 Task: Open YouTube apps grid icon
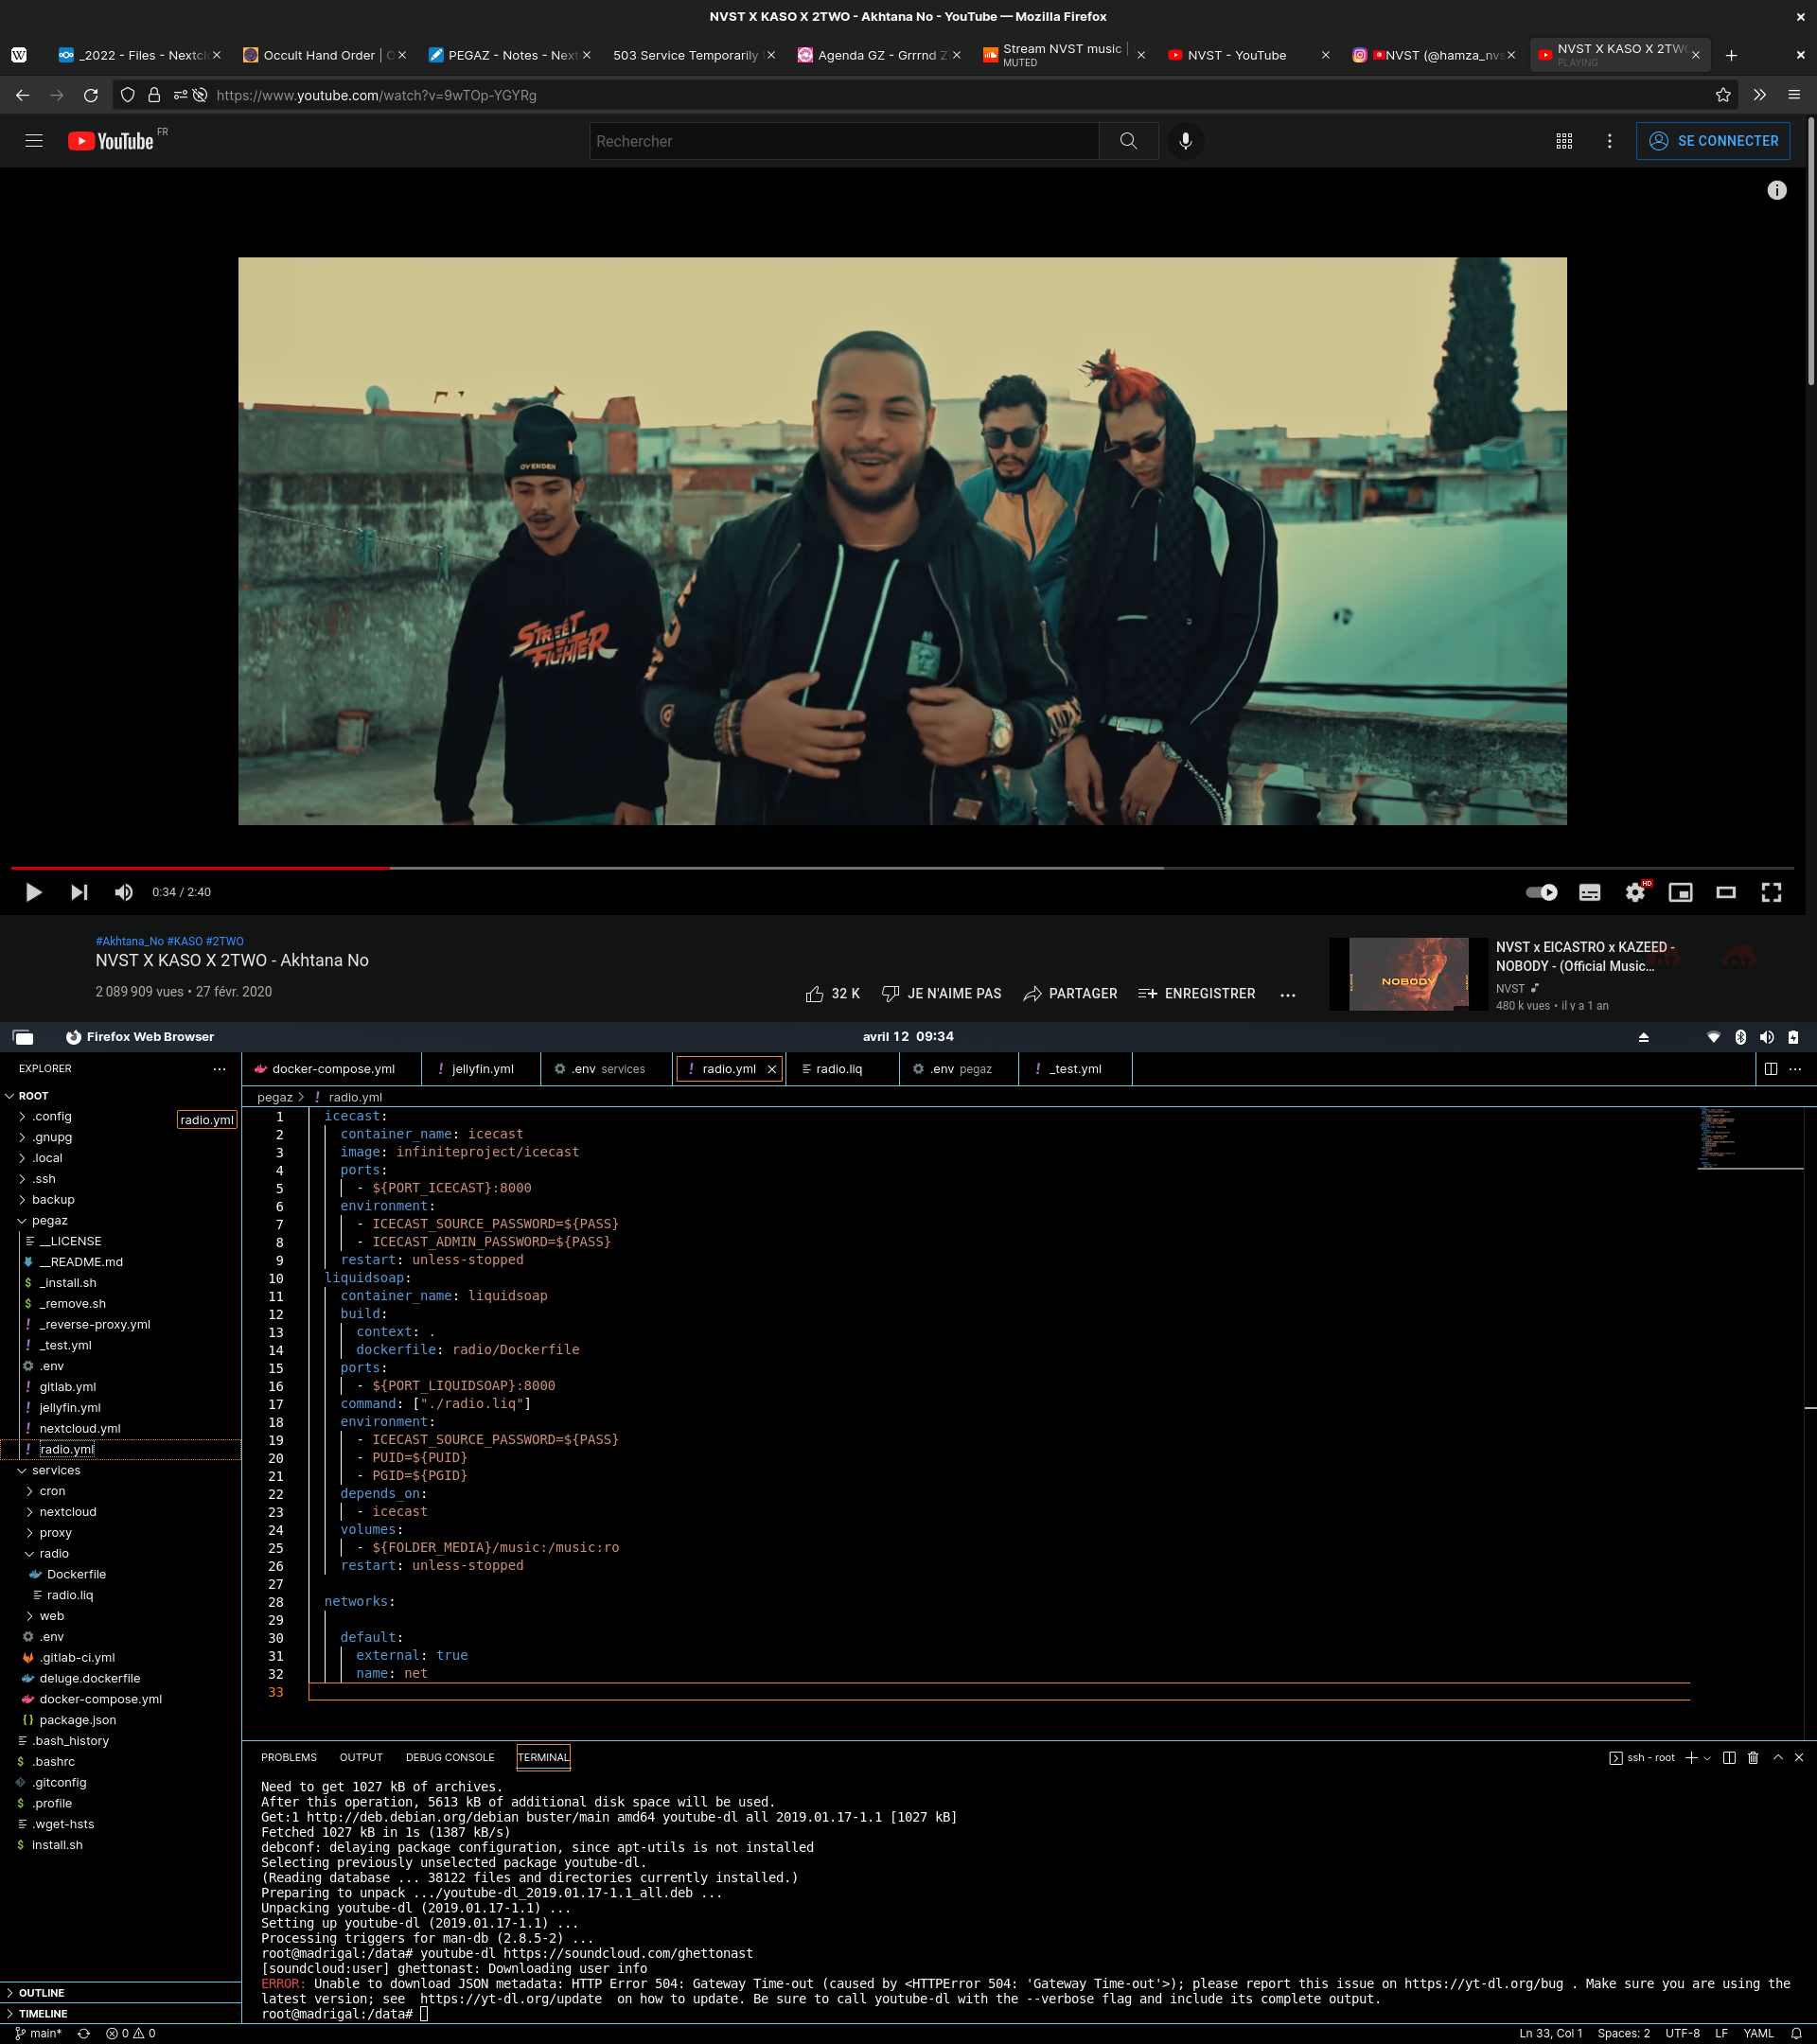pyautogui.click(x=1564, y=141)
